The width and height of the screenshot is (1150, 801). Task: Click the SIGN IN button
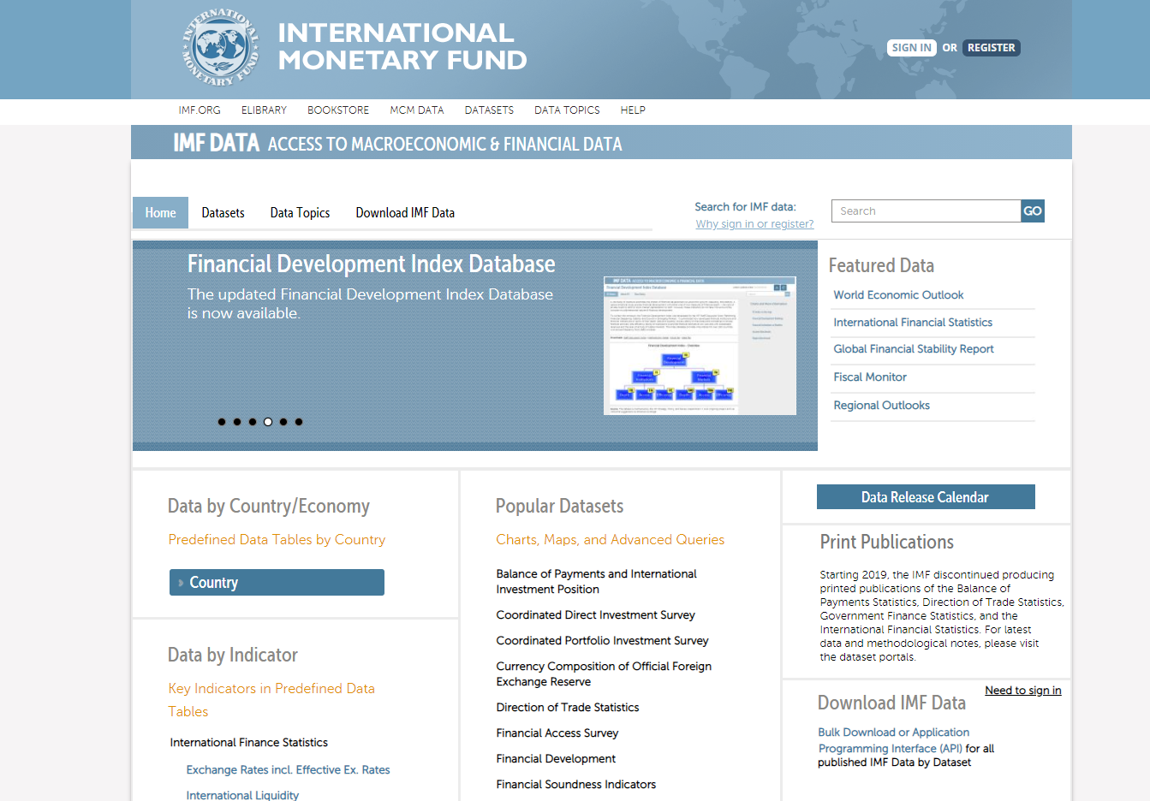[911, 48]
